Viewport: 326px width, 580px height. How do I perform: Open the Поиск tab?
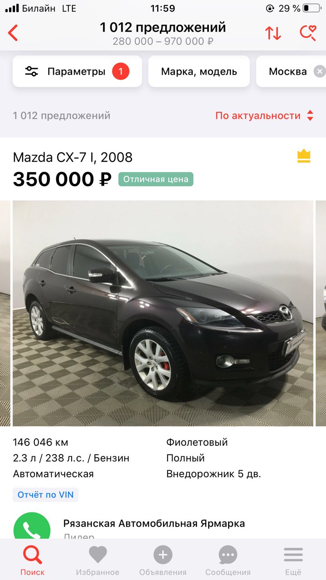click(33, 560)
